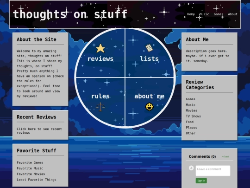Open Favorite Music link
Image resolution: width=250 pixels, height=188 pixels.
30,168
